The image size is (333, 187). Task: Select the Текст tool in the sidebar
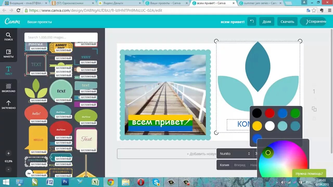(x=9, y=70)
